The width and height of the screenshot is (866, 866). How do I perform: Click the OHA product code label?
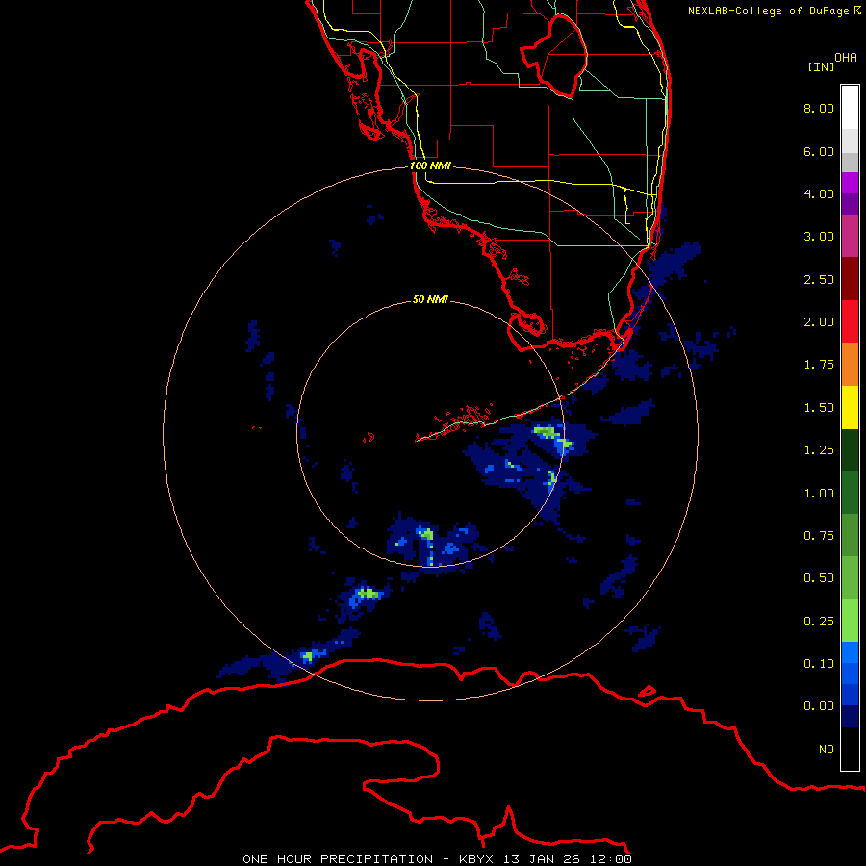click(846, 58)
